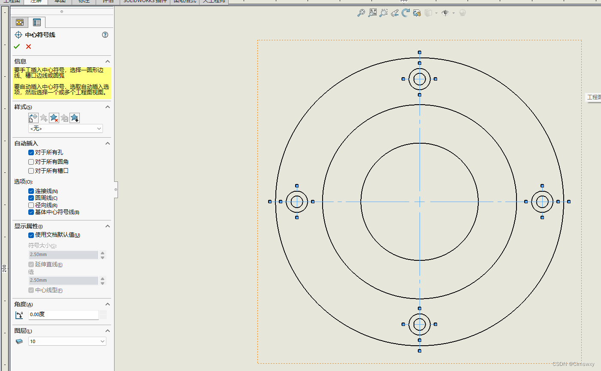The image size is (601, 371).
Task: Select the top bolt hole center mark
Action: (x=420, y=79)
